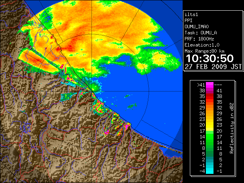Click the 'PPI' scan type label
244x183 pixels.
click(188, 21)
